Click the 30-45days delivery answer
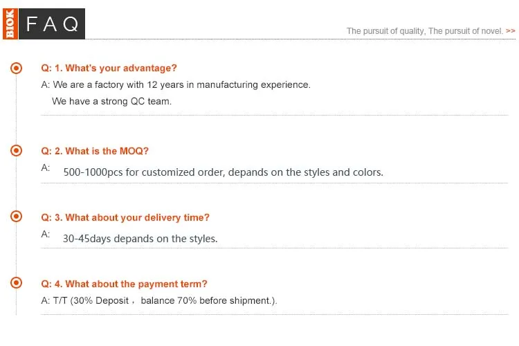519x346 pixels. 140,239
